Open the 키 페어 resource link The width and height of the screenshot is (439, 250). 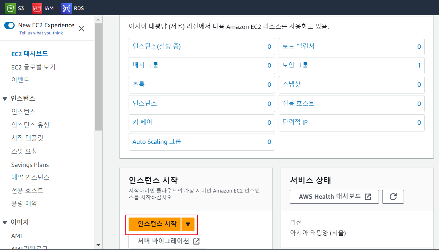[142, 122]
